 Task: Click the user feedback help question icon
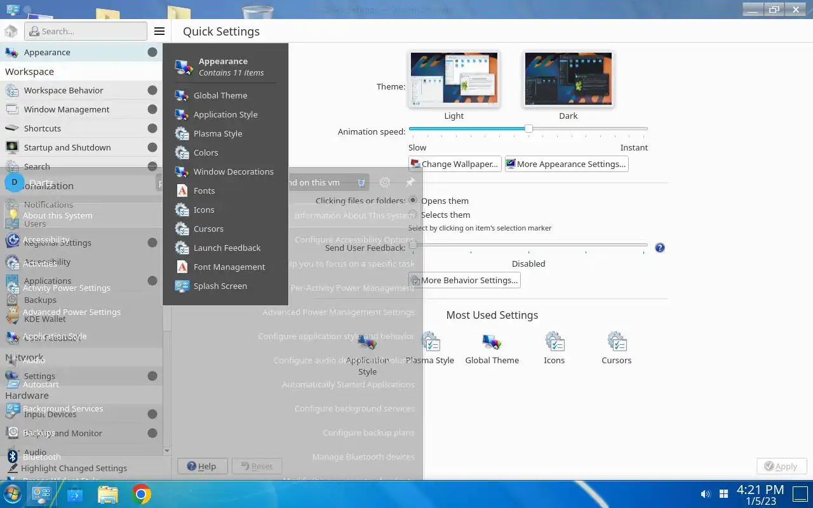point(660,248)
